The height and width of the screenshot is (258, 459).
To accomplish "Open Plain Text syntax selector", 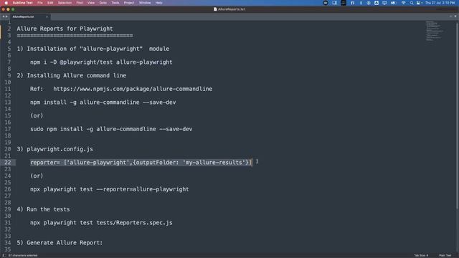I will [x=445, y=255].
